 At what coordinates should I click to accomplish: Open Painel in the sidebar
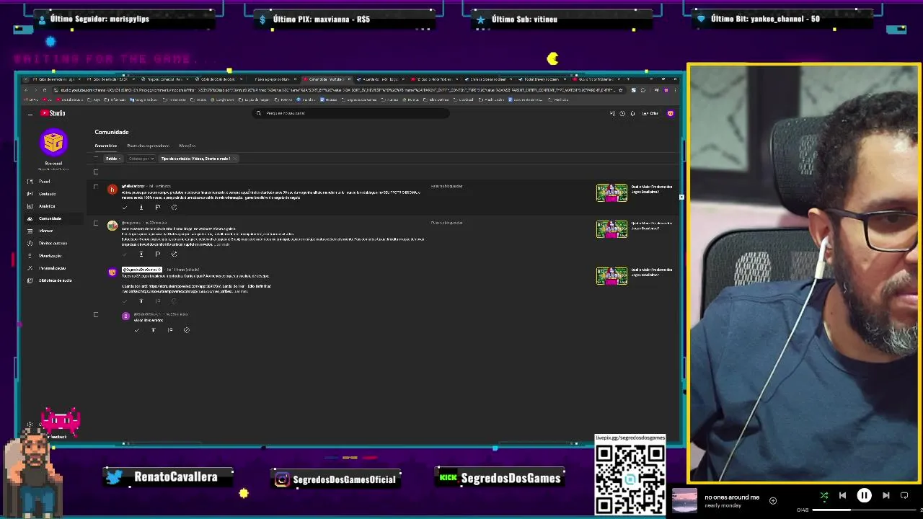[x=44, y=182]
